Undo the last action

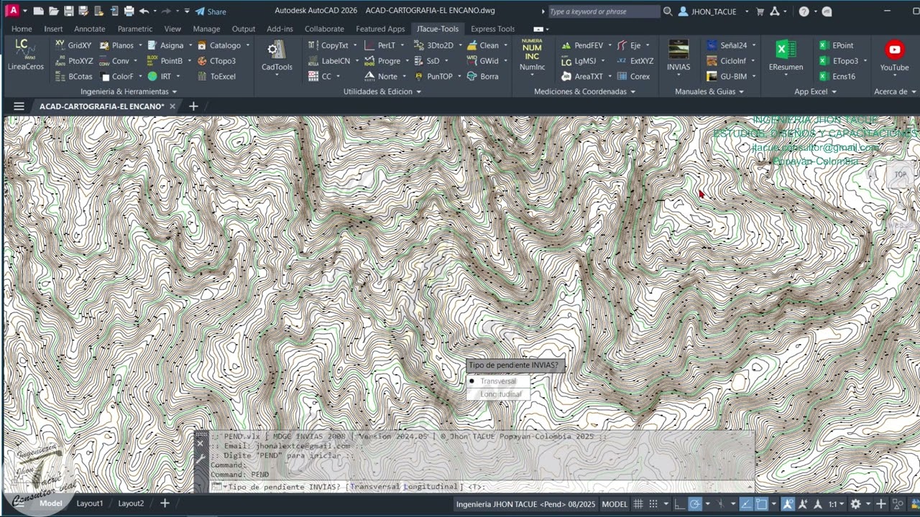point(144,11)
